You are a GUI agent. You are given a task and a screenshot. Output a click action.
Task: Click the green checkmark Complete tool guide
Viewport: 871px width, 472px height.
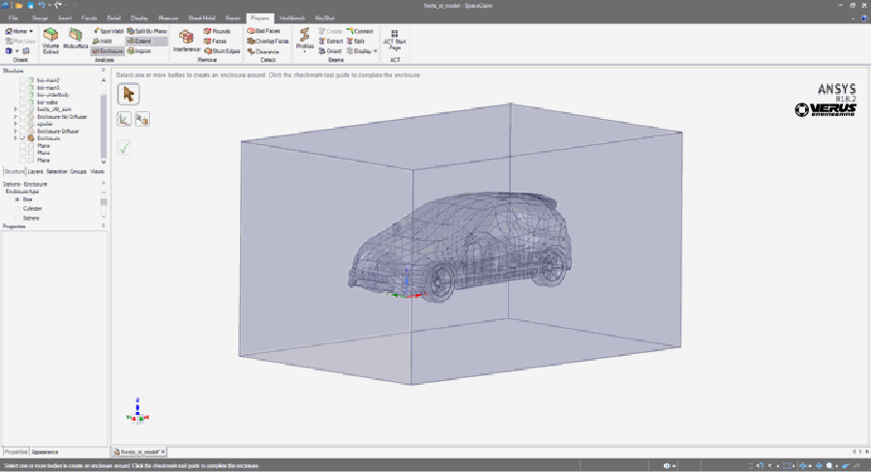coord(124,148)
